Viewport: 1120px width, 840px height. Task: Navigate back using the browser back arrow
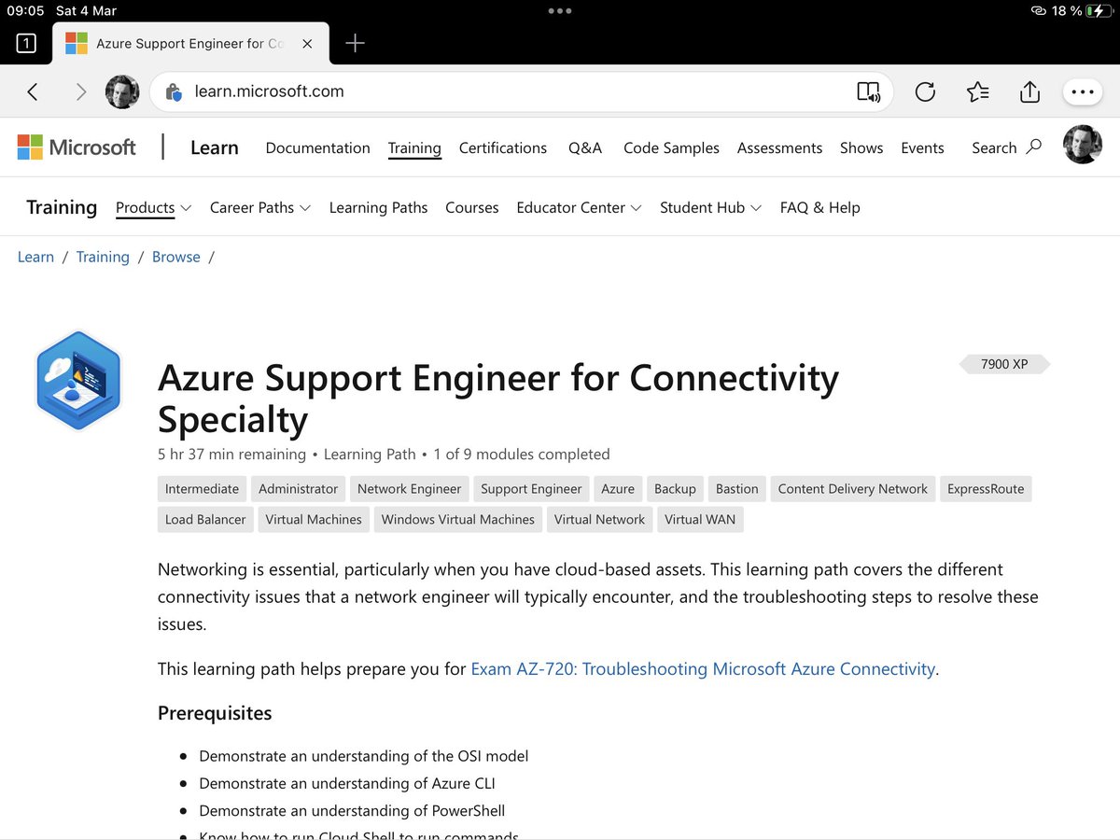tap(35, 91)
